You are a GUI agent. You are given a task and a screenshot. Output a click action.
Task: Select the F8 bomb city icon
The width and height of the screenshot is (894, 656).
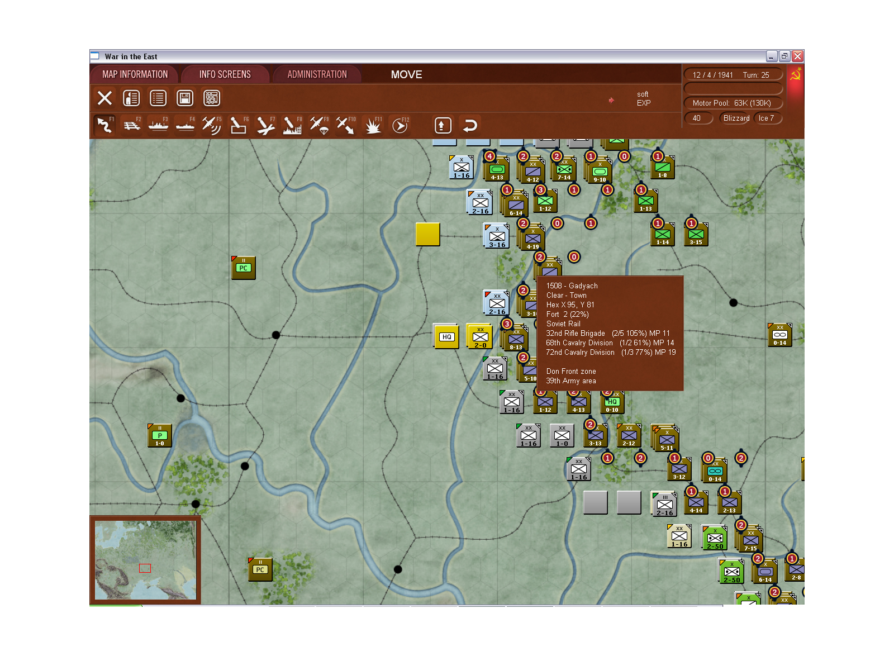point(292,125)
